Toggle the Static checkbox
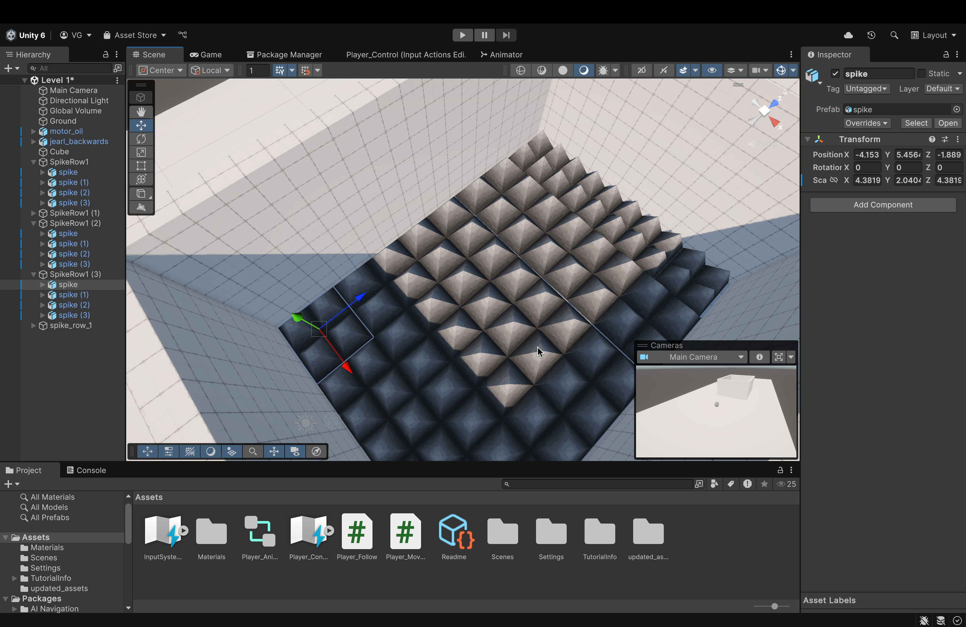 (x=921, y=73)
